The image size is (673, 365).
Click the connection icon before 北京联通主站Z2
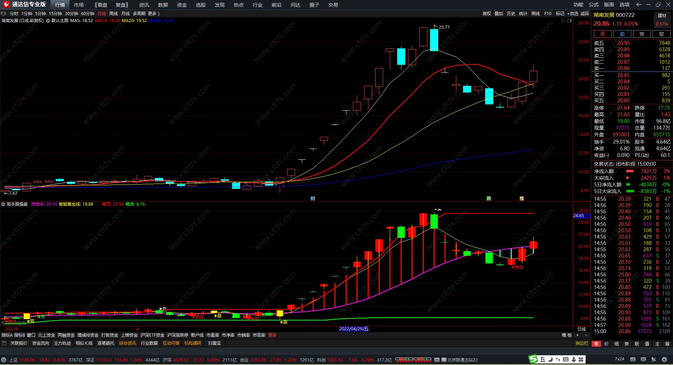point(437,360)
